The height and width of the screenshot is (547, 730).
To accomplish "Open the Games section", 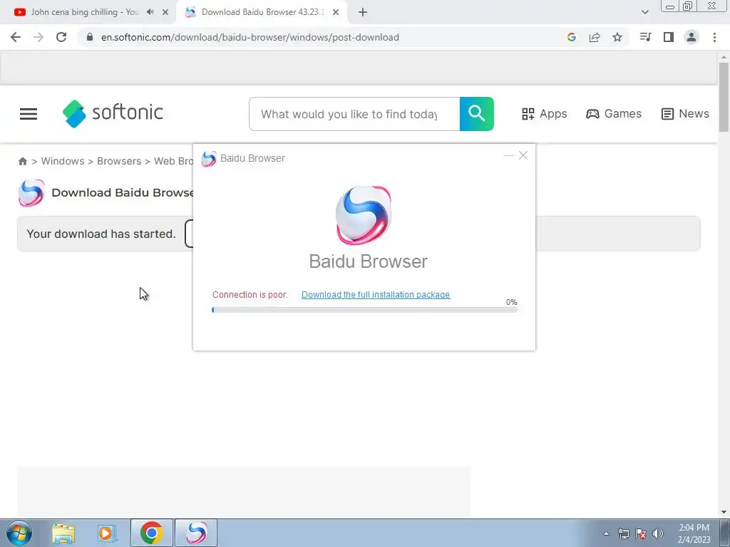I will point(614,113).
